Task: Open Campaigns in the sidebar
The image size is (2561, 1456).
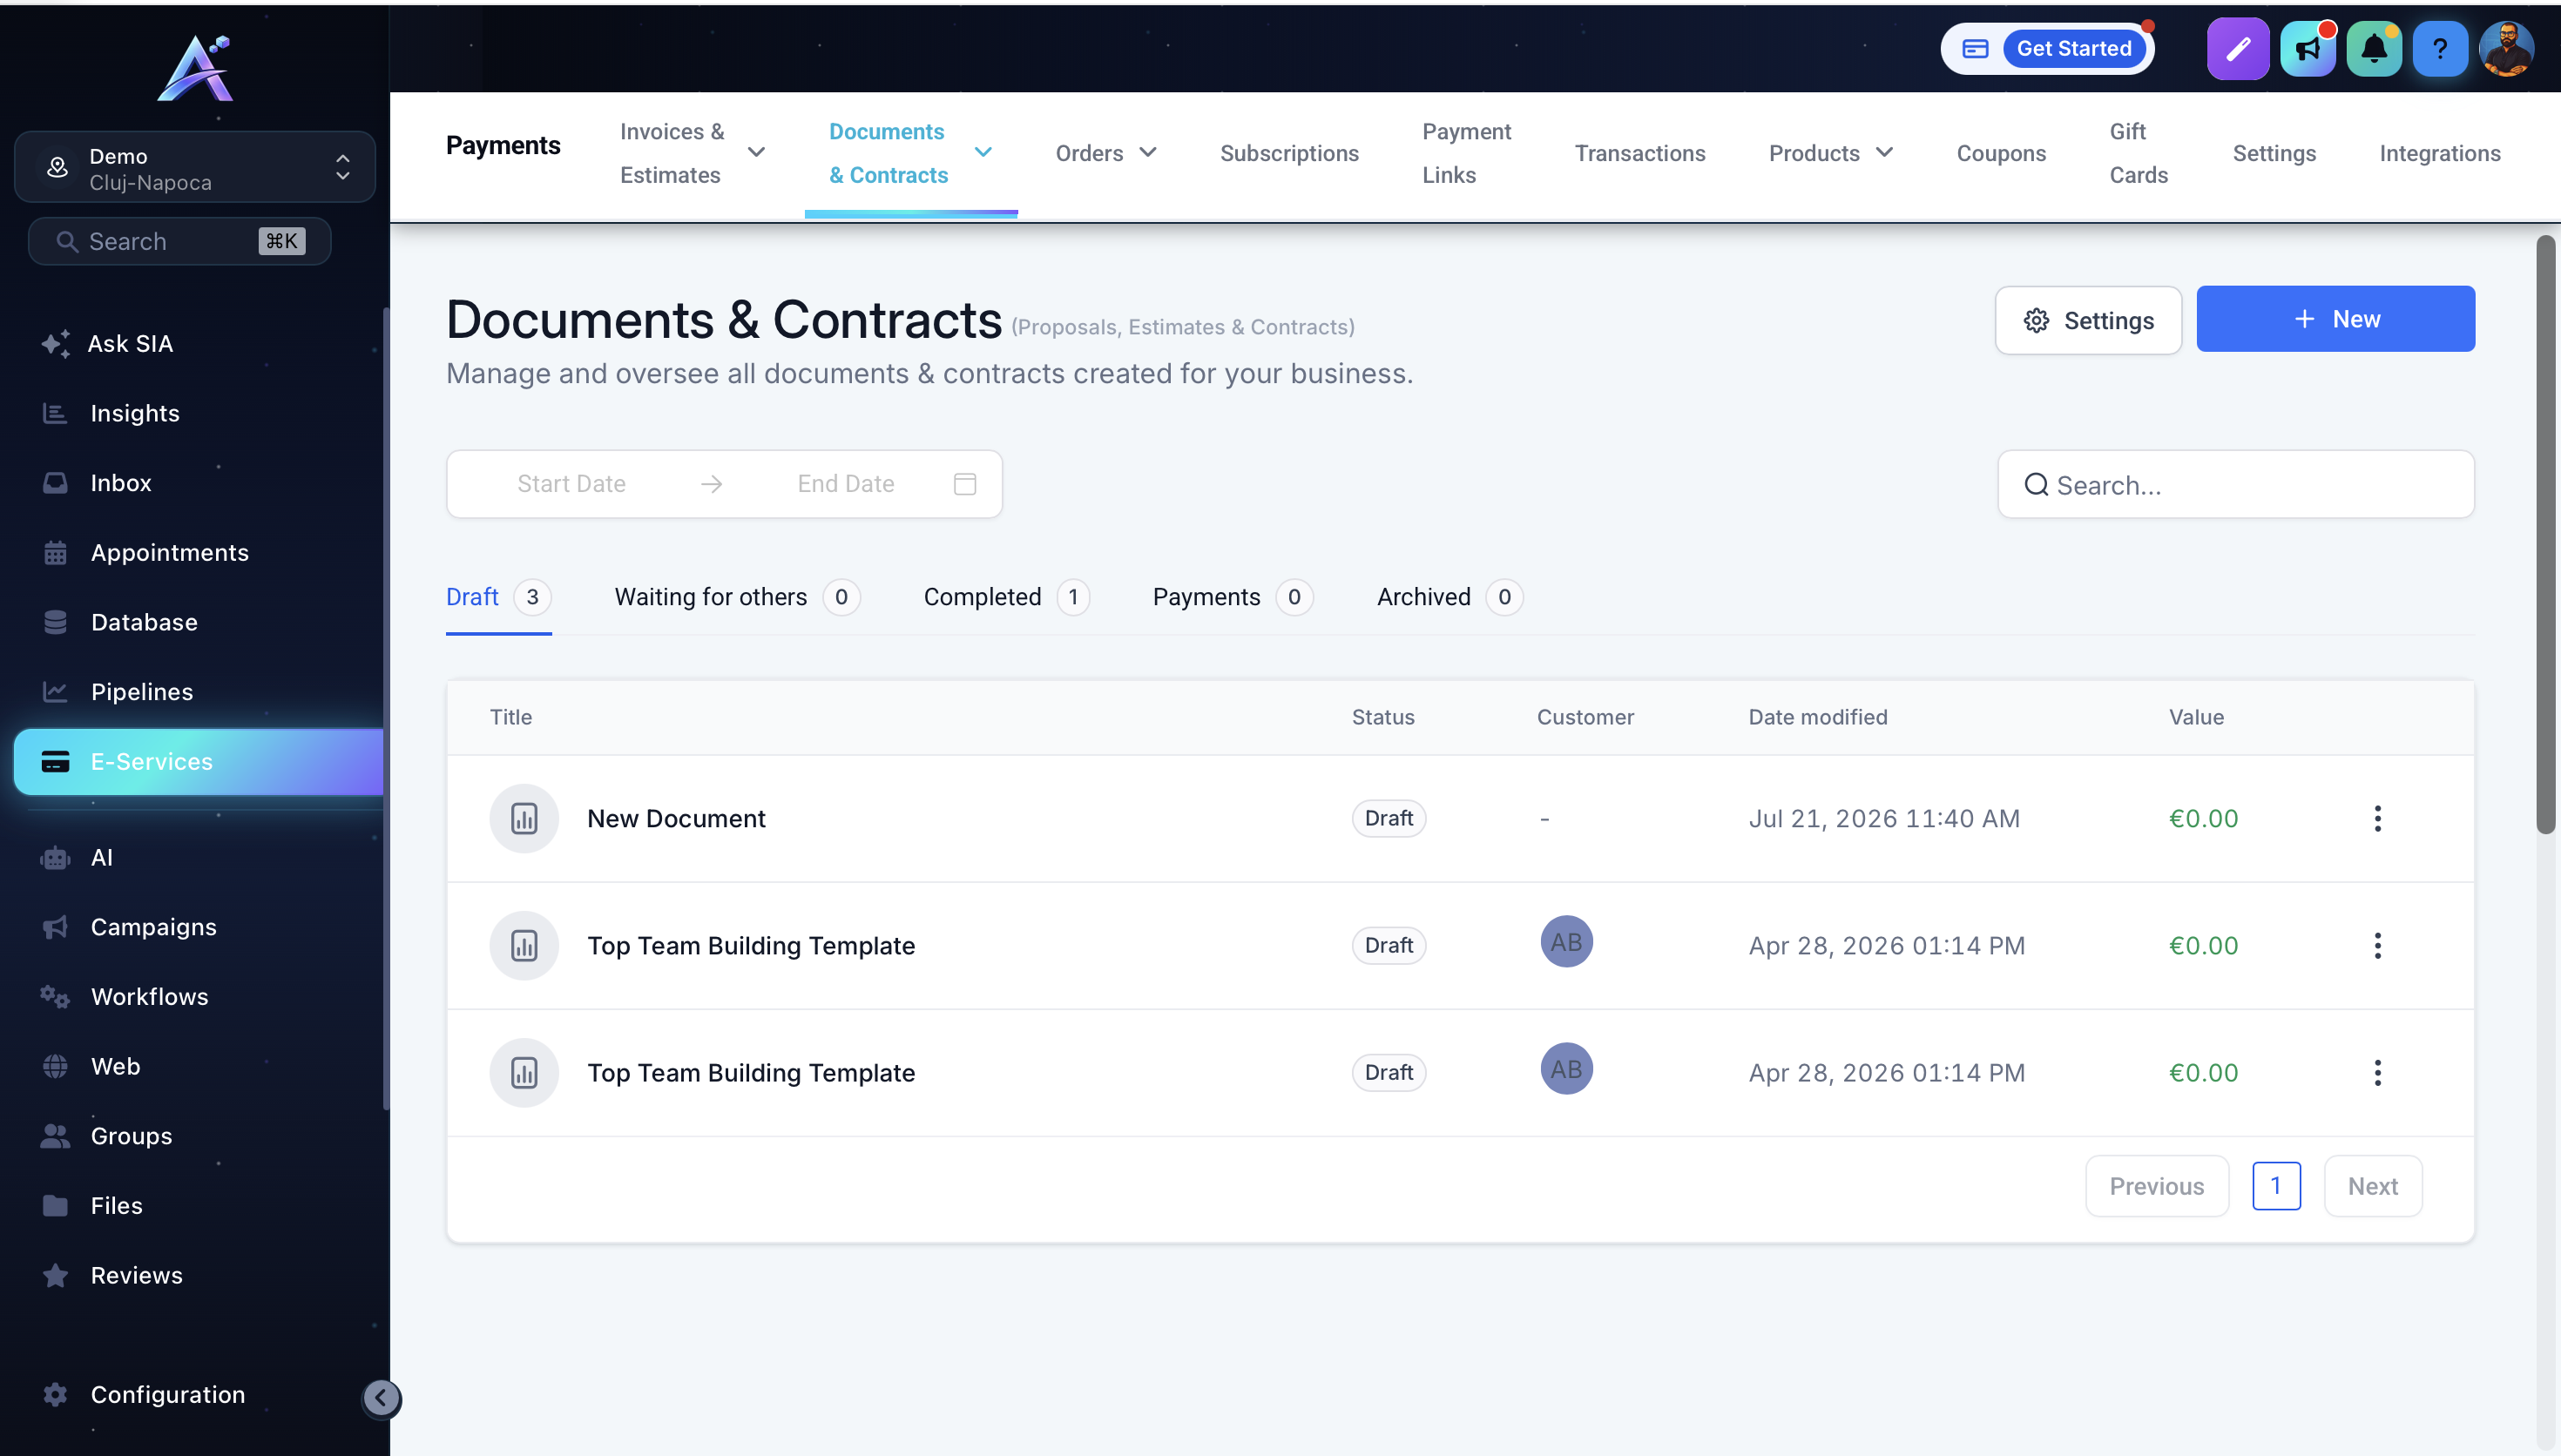Action: [x=154, y=927]
